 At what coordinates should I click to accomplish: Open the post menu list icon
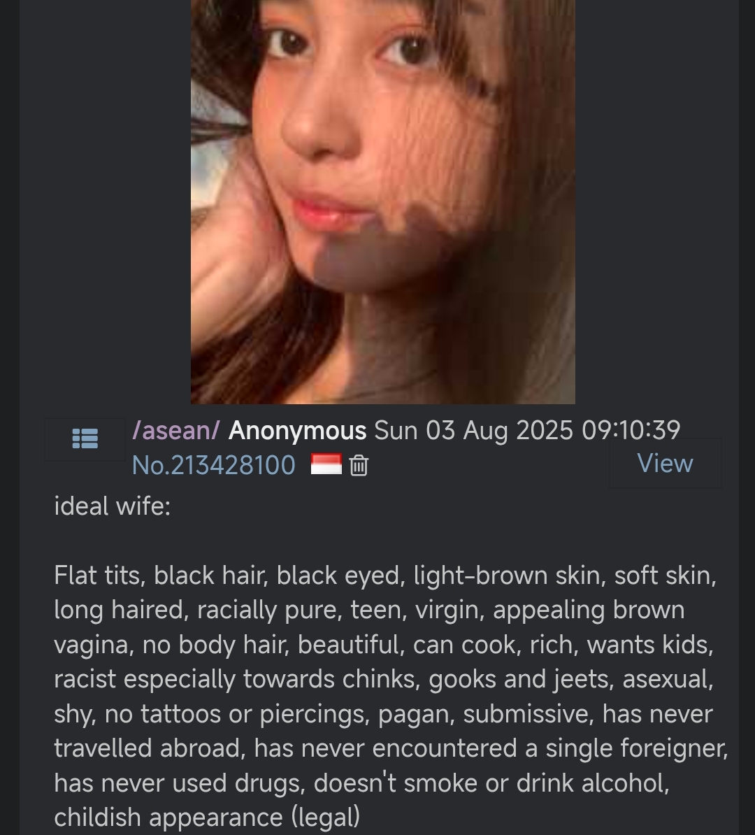(x=85, y=438)
